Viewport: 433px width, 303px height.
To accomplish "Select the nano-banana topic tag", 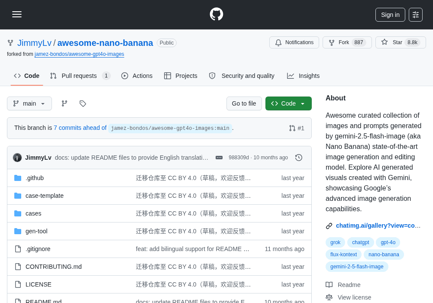I will [384, 255].
